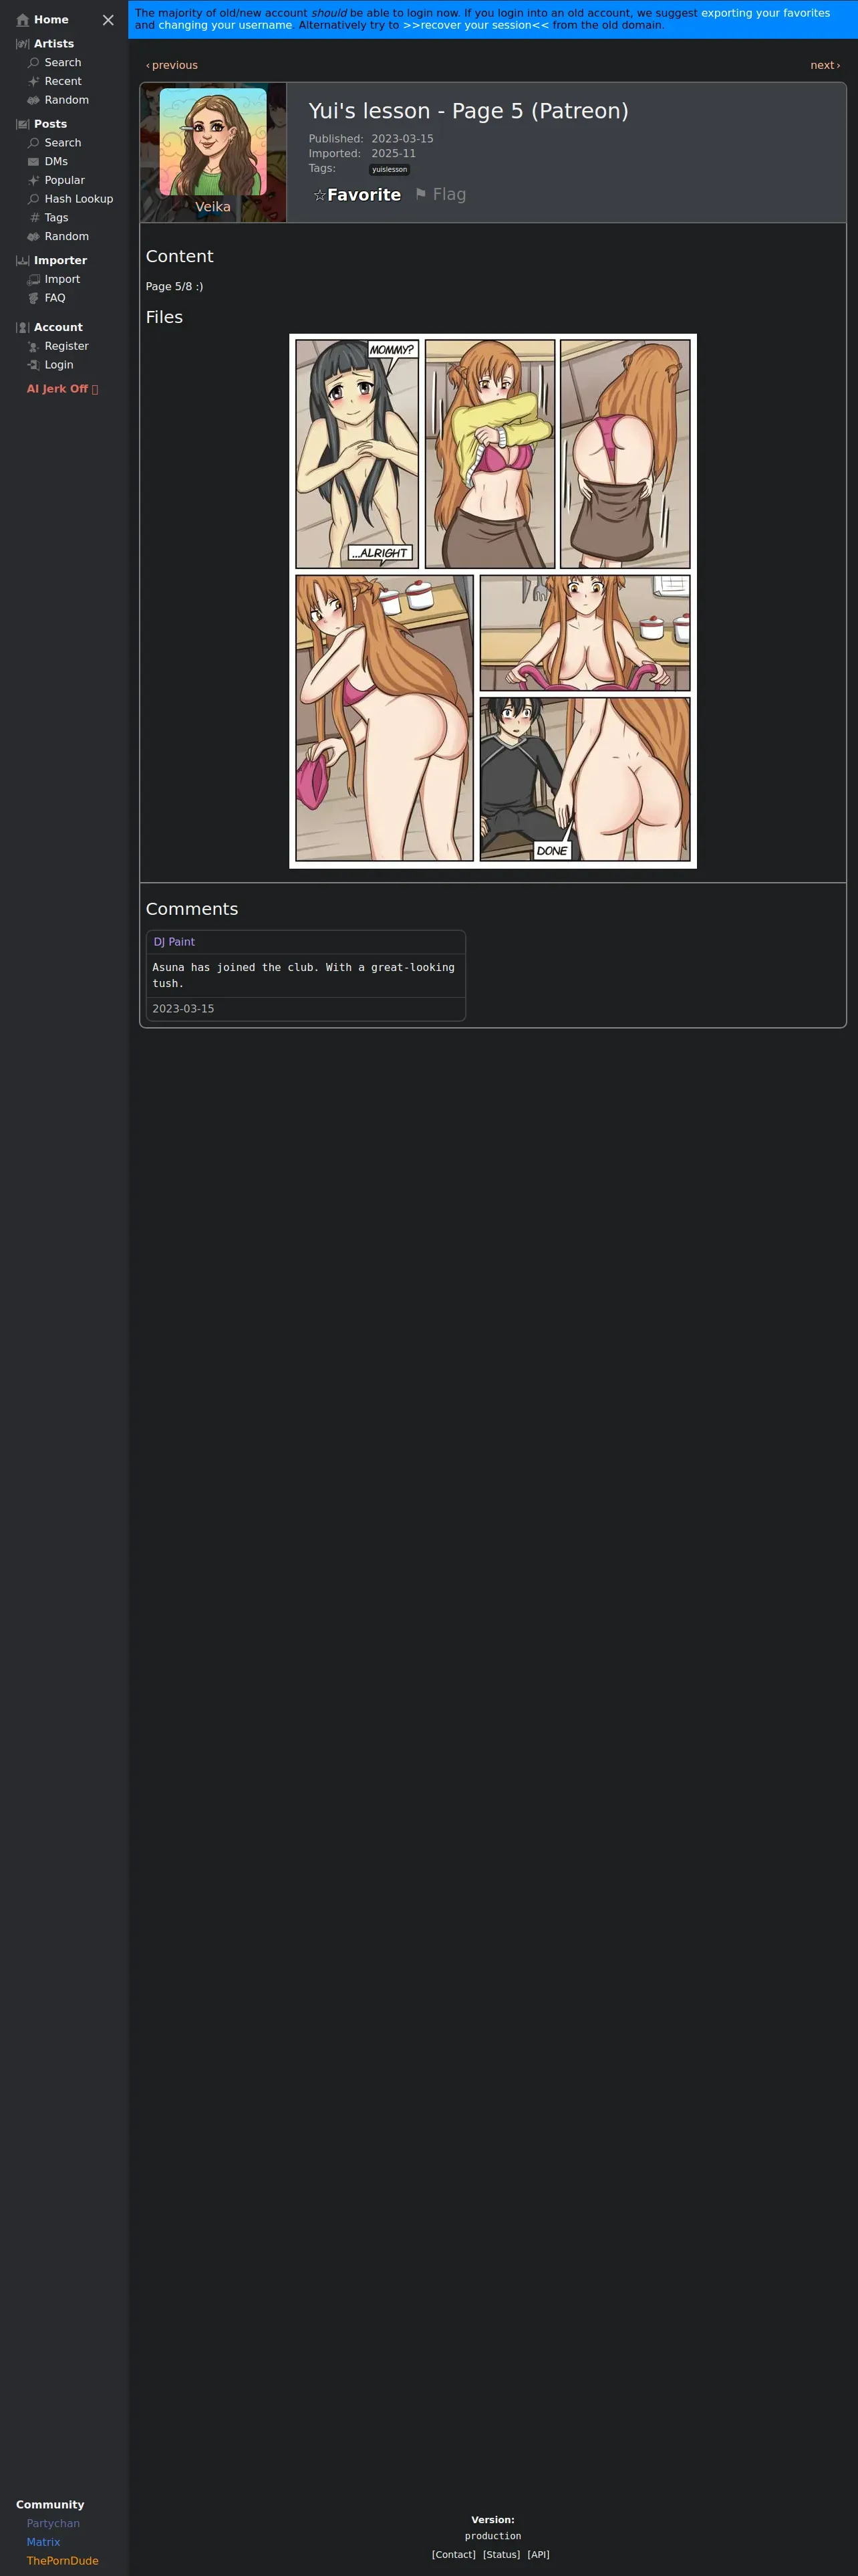The width and height of the screenshot is (858, 2576).
Task: Click sparkle icon beside Popular
Action: (34, 181)
